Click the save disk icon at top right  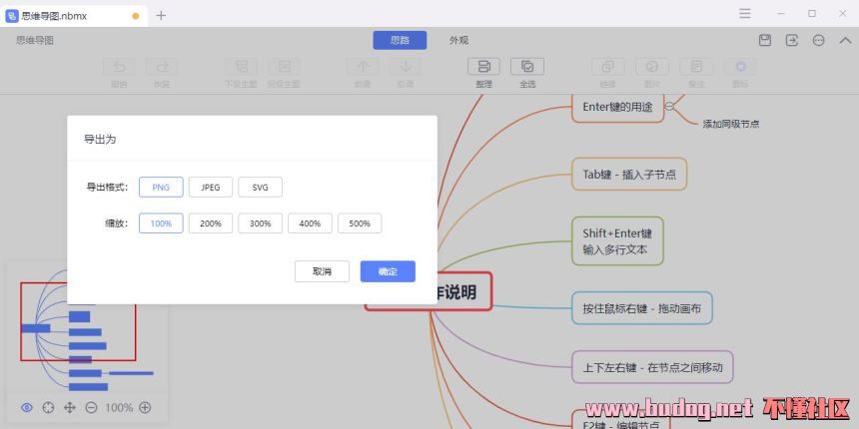coord(765,41)
